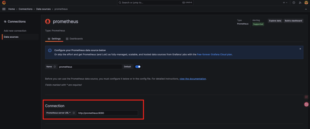Open the view the documentation link
This screenshot has width=310, height=129.
193,79
